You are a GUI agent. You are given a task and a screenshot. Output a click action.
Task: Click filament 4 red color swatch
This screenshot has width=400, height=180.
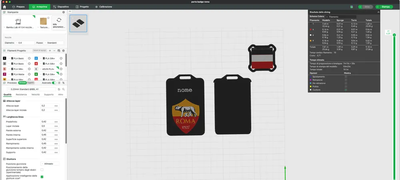click(36, 63)
